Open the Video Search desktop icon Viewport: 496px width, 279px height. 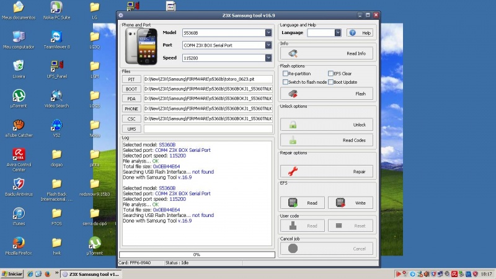tap(56, 99)
